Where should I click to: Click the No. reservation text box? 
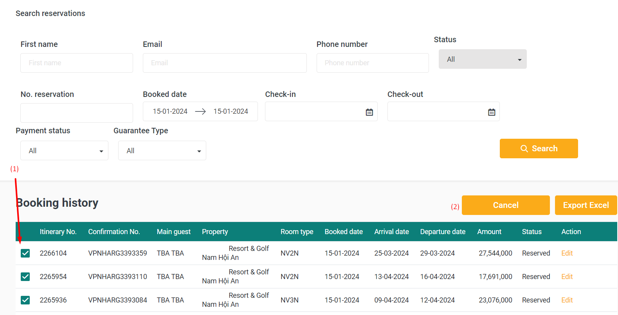77,113
